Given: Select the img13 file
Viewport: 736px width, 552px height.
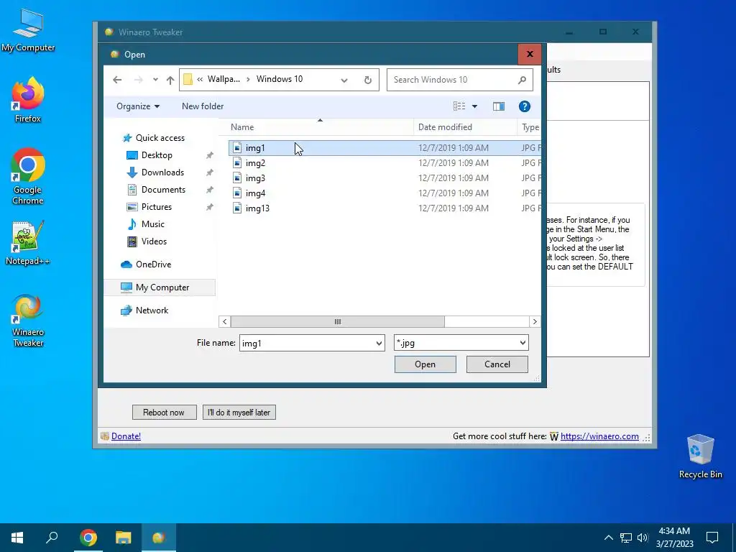Looking at the screenshot, I should pyautogui.click(x=385, y=208).
